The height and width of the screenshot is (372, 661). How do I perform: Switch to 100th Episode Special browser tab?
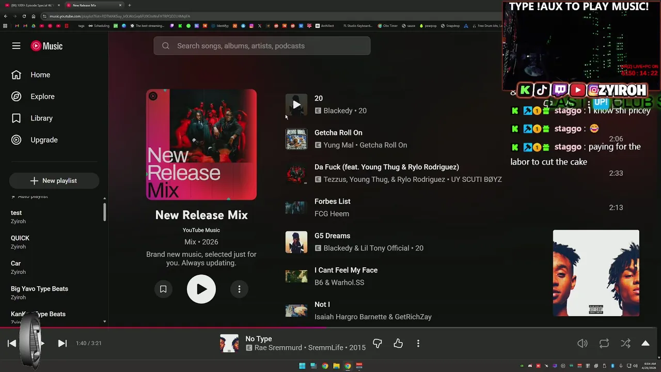point(32,5)
